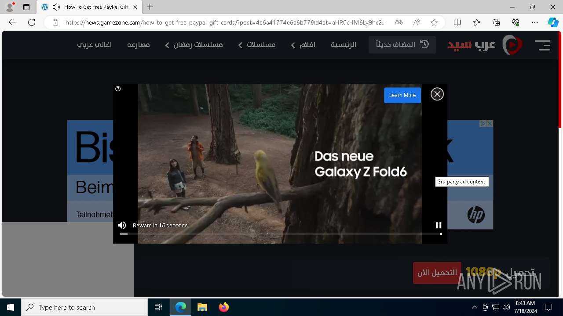Image resolution: width=563 pixels, height=316 pixels.
Task: Show hidden system tray icons
Action: point(474,307)
